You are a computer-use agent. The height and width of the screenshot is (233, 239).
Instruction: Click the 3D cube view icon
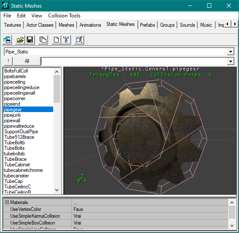pos(79,40)
